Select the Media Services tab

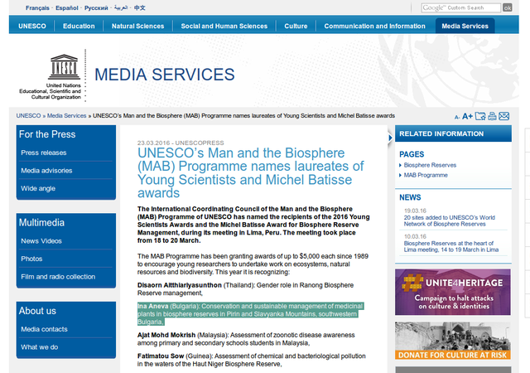(465, 26)
